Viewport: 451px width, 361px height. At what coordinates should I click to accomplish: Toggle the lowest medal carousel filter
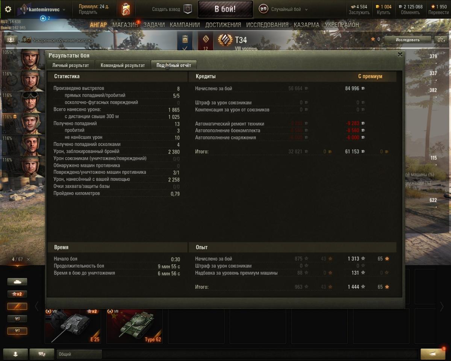17,331
